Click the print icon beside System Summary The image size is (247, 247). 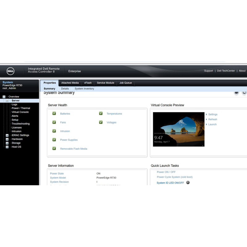(x=237, y=92)
